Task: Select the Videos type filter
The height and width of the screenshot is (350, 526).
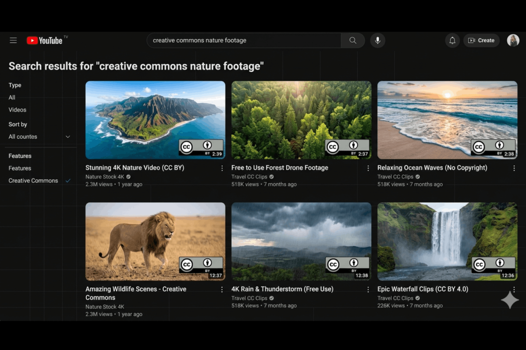Action: click(18, 110)
